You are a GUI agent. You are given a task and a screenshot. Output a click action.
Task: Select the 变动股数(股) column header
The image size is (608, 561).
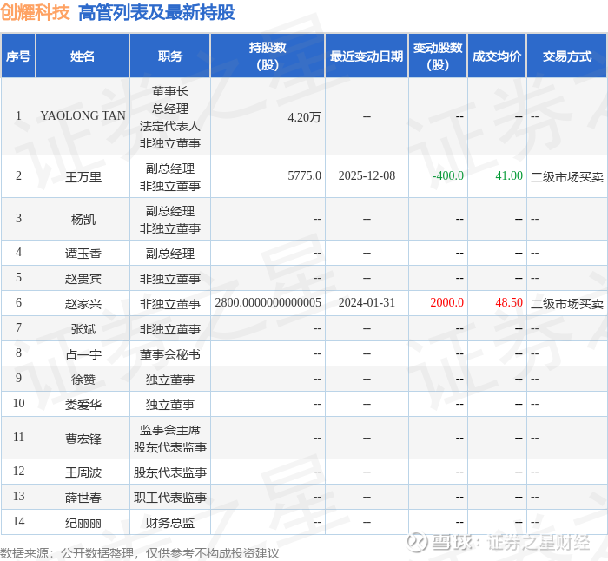[438, 56]
